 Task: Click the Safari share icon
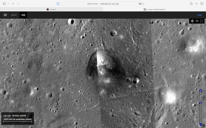(x=191, y=4)
